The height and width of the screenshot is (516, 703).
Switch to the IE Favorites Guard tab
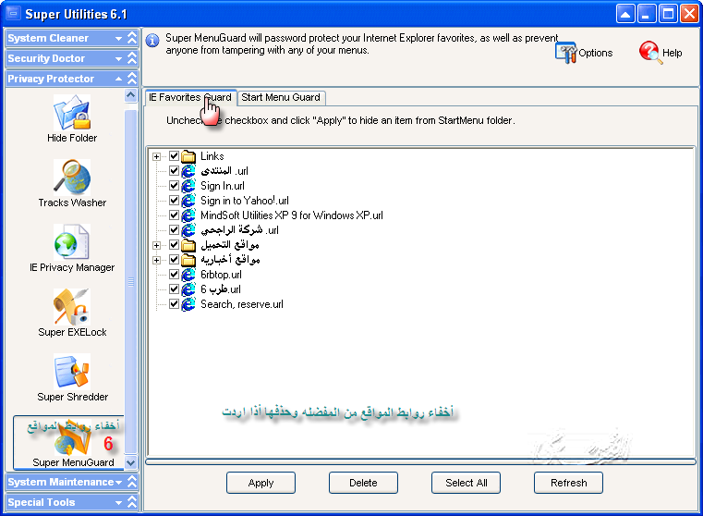(x=190, y=97)
